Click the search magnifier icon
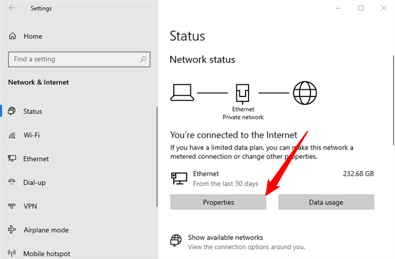 tap(143, 59)
